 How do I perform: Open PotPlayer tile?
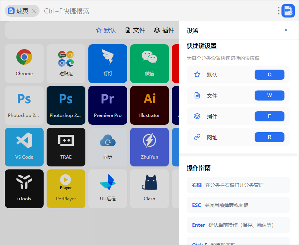point(66,189)
